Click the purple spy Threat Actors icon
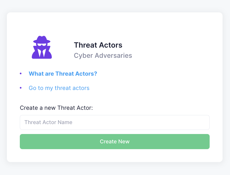The image size is (230, 175). pyautogui.click(x=42, y=47)
